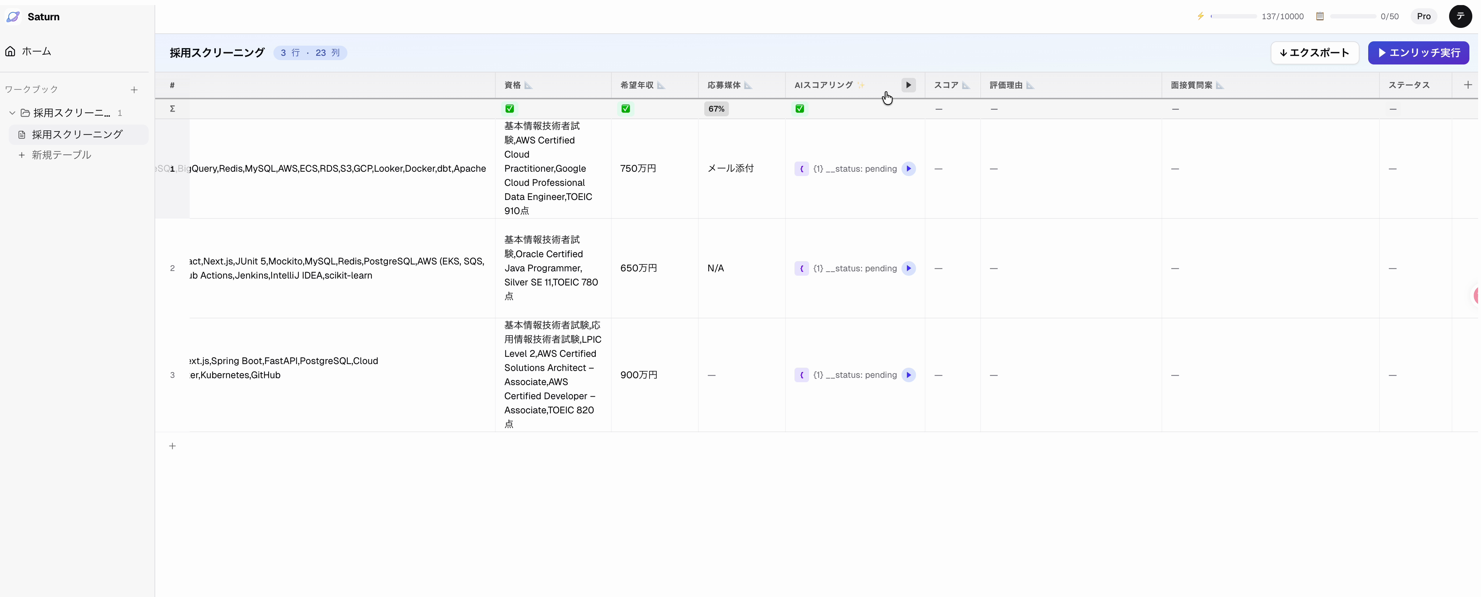Viewport: 1481px width, 597px height.
Task: Run AI scoring for row 1
Action: click(908, 168)
